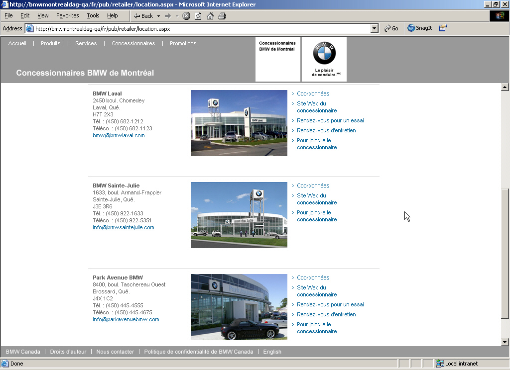Click the Forward arrow toolbar button
The width and height of the screenshot is (510, 370).
click(x=168, y=16)
